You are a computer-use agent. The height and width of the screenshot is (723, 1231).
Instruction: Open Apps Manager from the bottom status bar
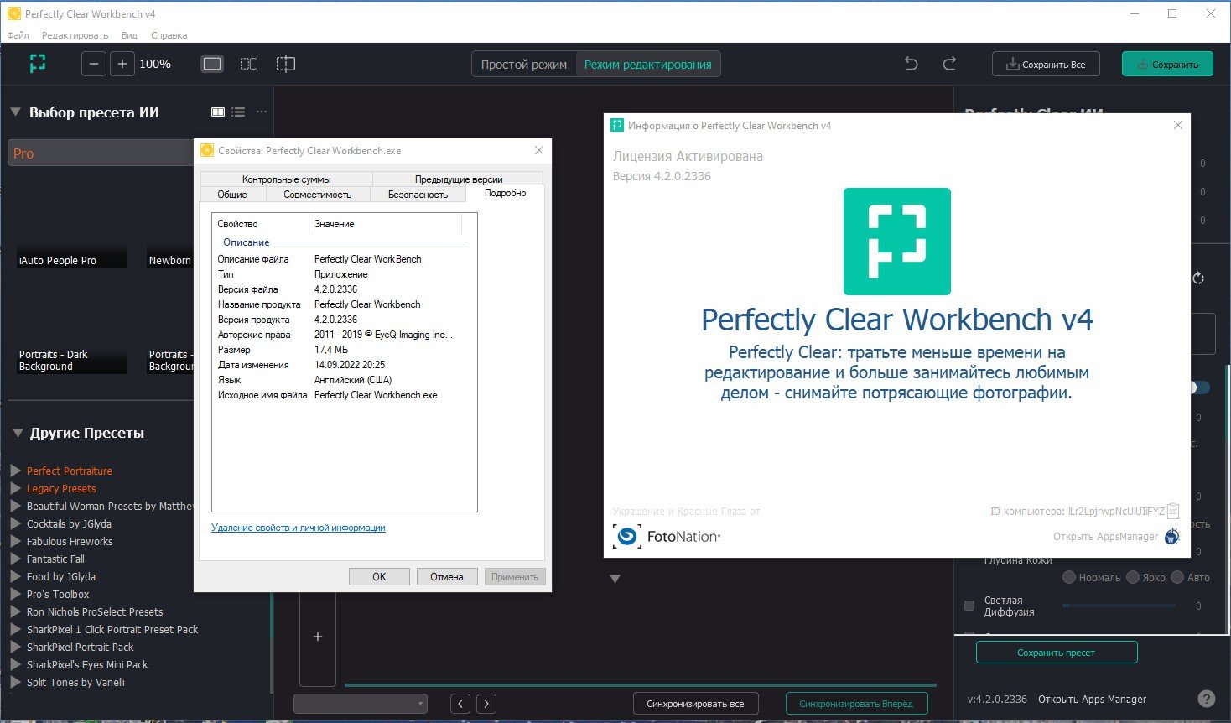[x=1092, y=699]
